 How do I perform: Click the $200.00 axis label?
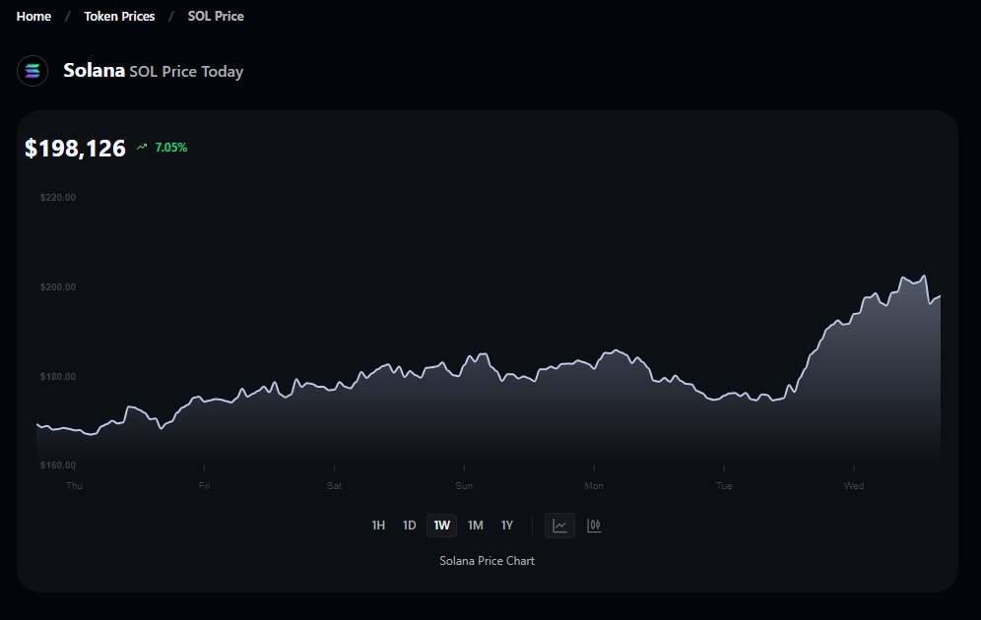(58, 287)
